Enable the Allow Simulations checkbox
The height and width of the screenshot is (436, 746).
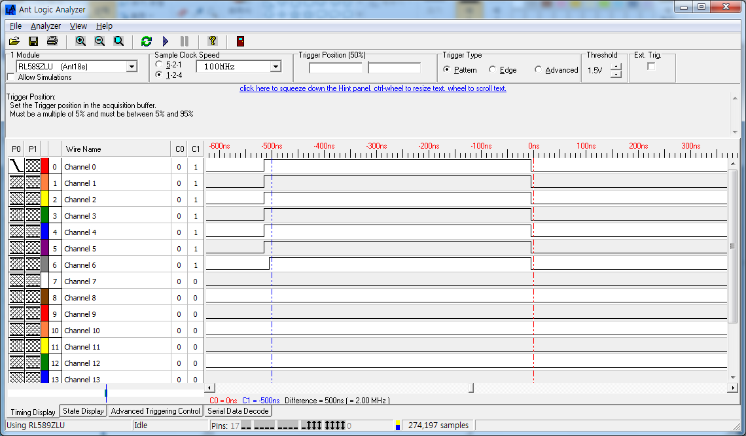click(11, 77)
